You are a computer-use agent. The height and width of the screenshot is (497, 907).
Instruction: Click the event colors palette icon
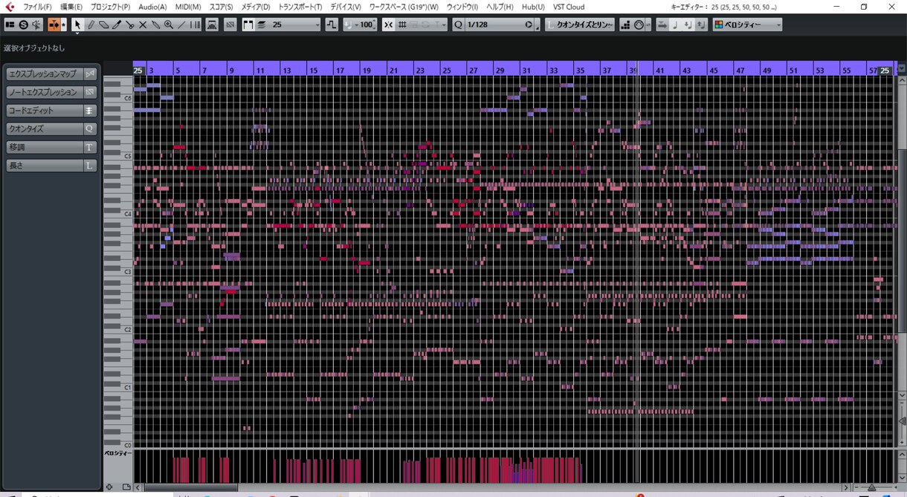coord(718,25)
